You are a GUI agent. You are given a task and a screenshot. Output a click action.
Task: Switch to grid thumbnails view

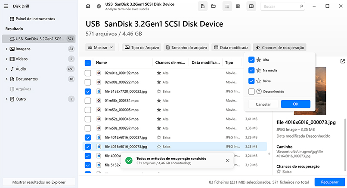click(x=238, y=6)
